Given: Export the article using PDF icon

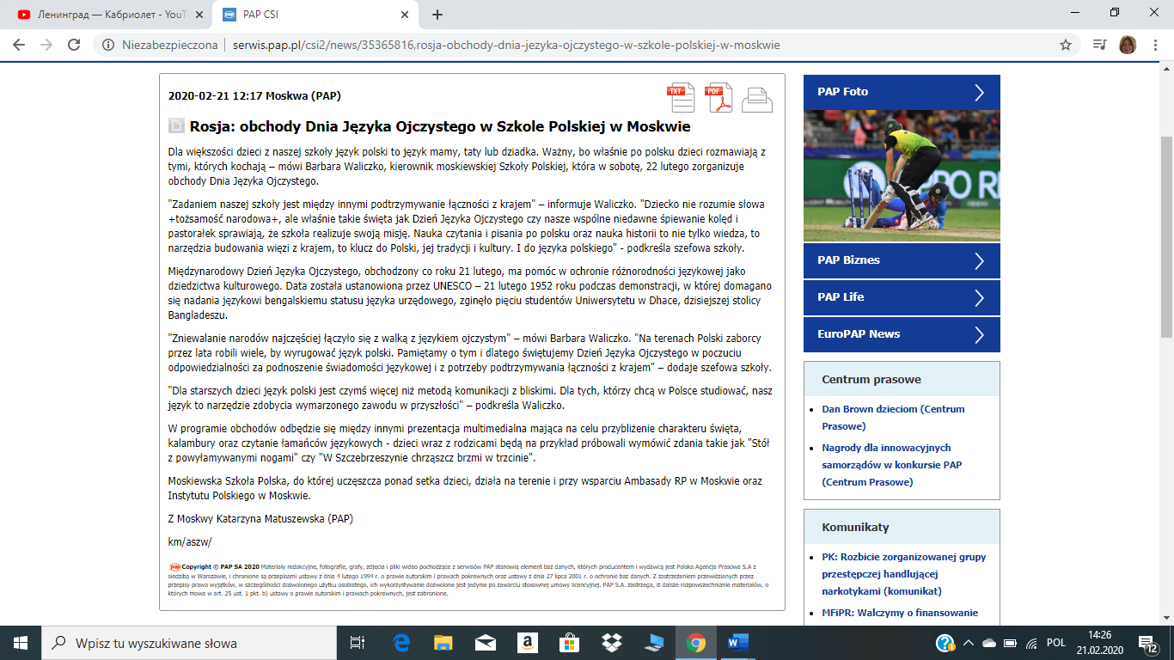Looking at the screenshot, I should coord(718,98).
